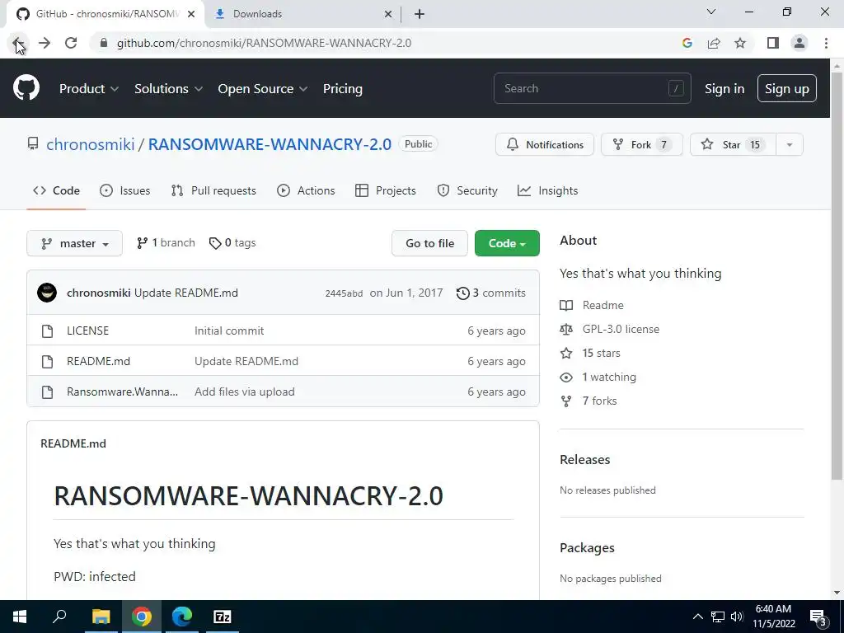The height and width of the screenshot is (633, 844).
Task: Select the Code tab
Action: tap(56, 190)
